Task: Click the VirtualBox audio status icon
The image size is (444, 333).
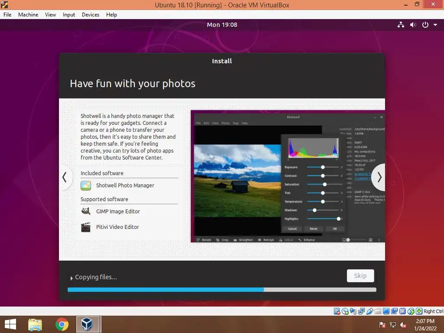Action: coord(353,311)
